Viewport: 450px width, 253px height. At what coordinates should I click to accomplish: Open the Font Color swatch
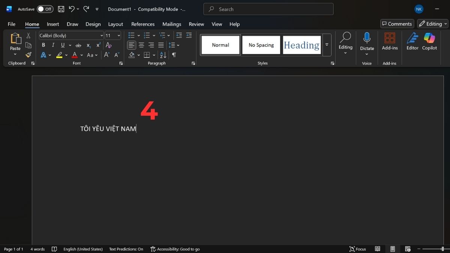pyautogui.click(x=75, y=55)
